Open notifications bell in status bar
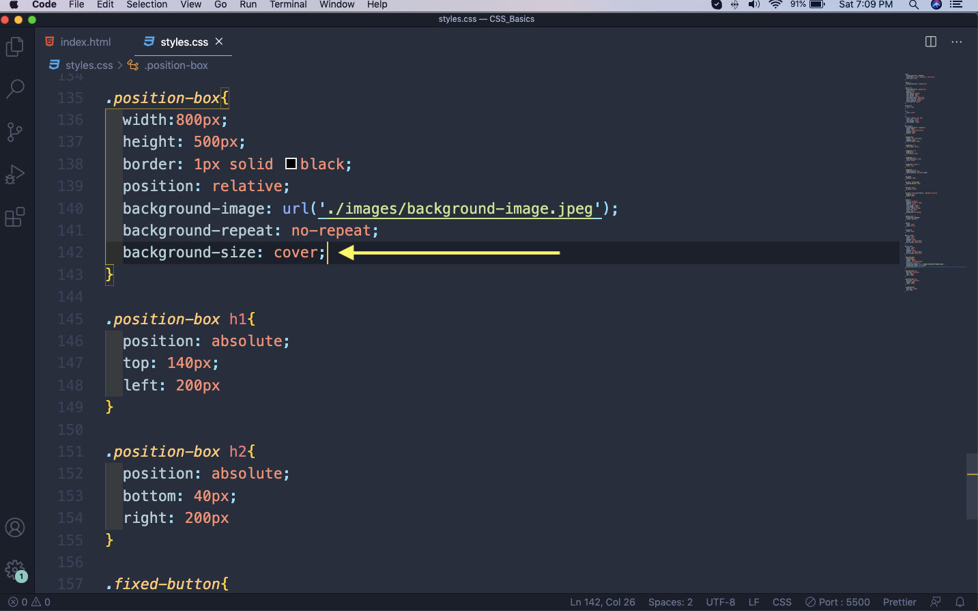This screenshot has width=978, height=611. [960, 602]
